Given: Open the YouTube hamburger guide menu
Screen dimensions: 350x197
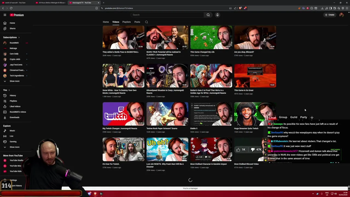Looking at the screenshot, I should point(5,15).
